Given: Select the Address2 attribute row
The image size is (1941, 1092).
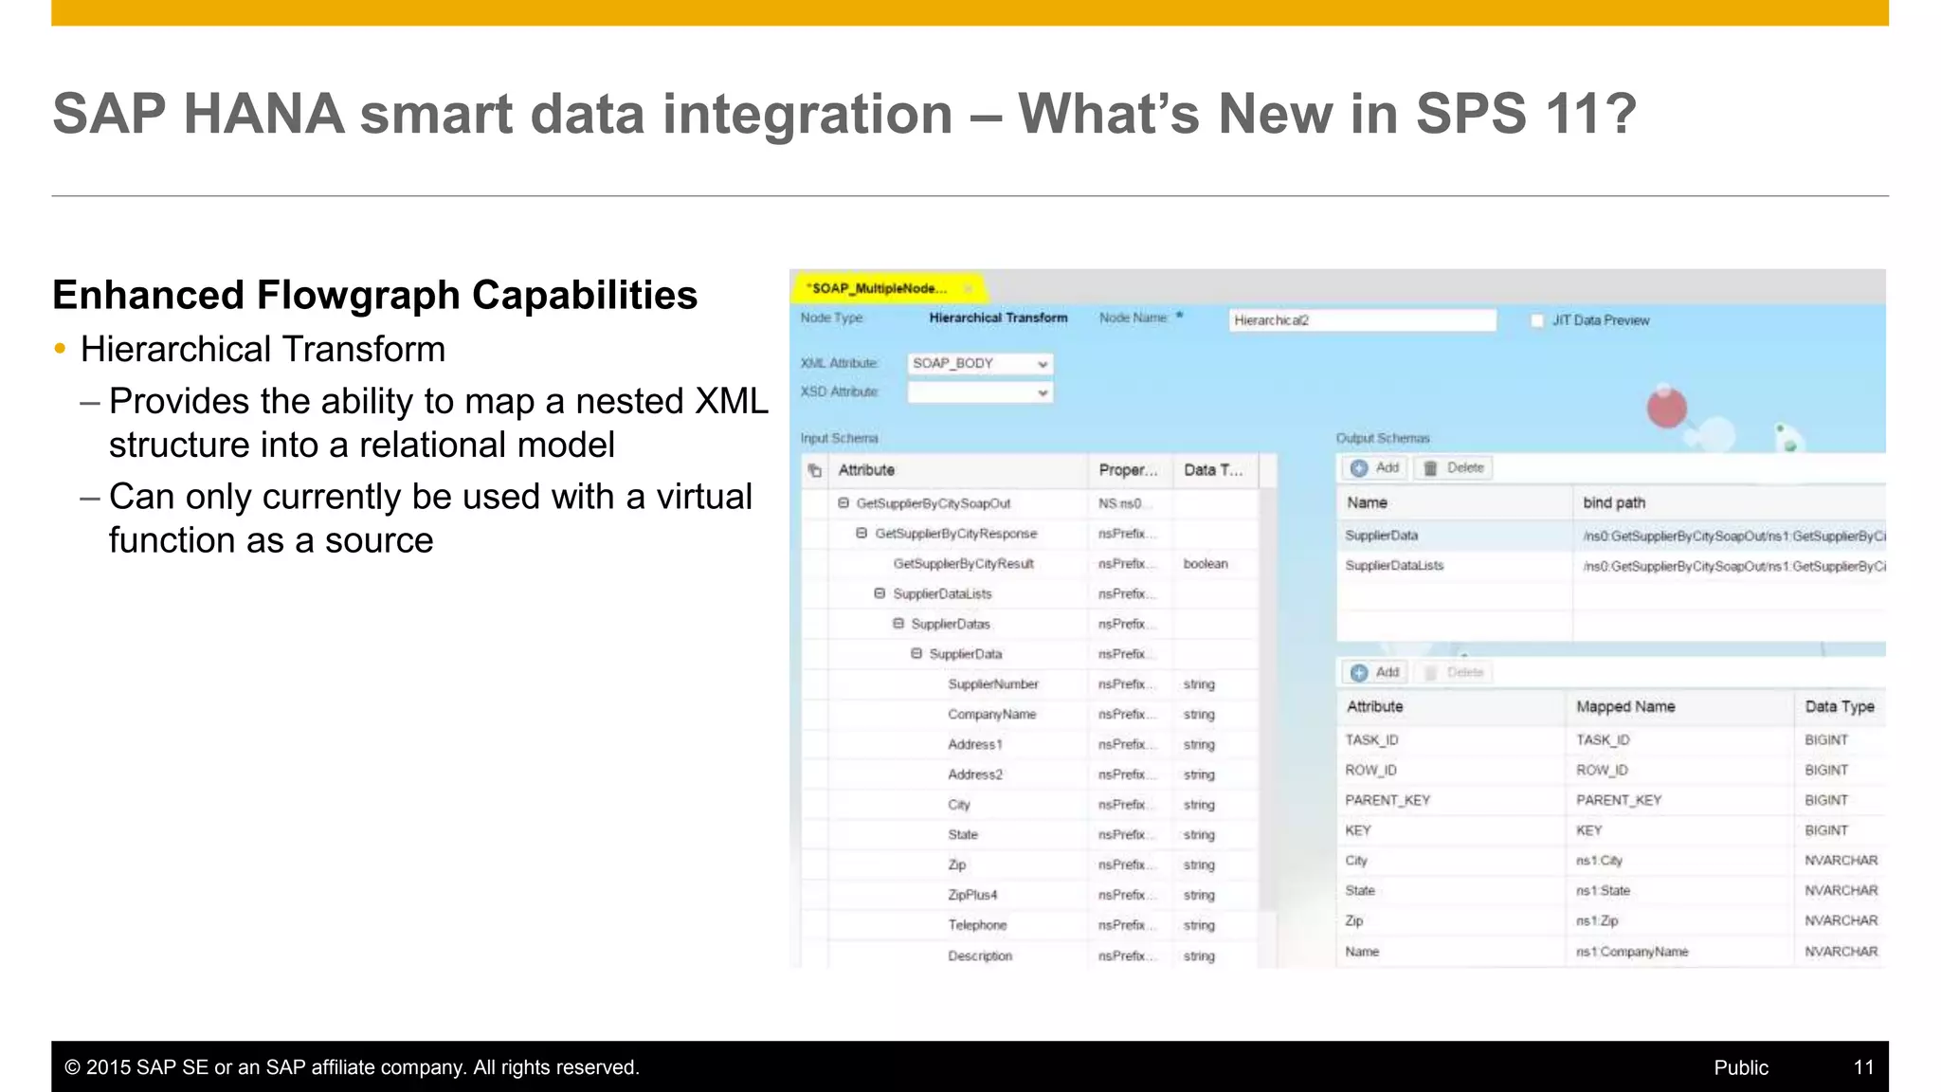Looking at the screenshot, I should coord(1029,774).
